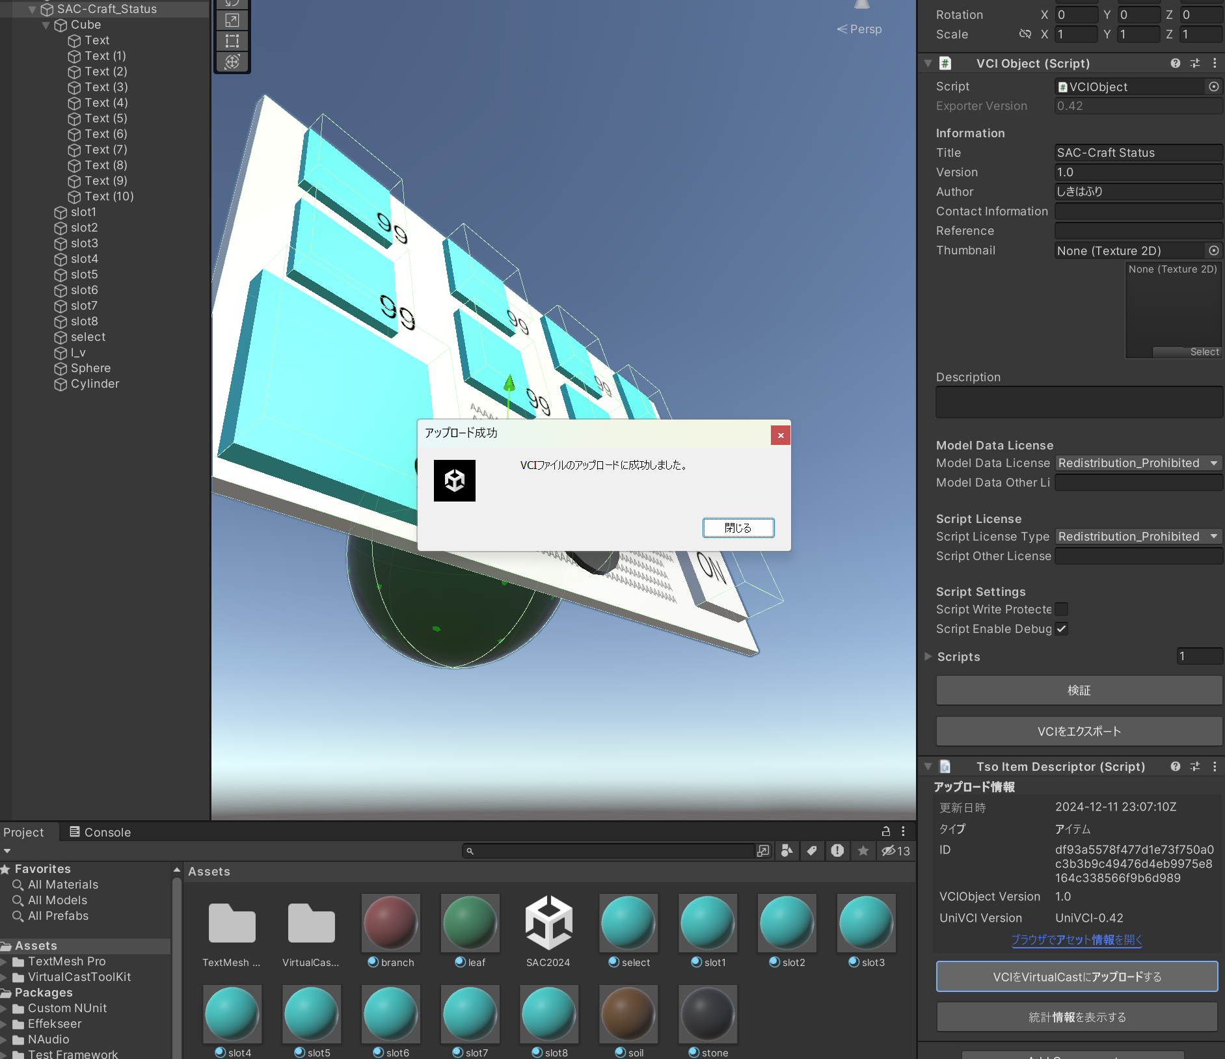Open the Project panel kebab menu
The image size is (1225, 1059).
coord(903,831)
